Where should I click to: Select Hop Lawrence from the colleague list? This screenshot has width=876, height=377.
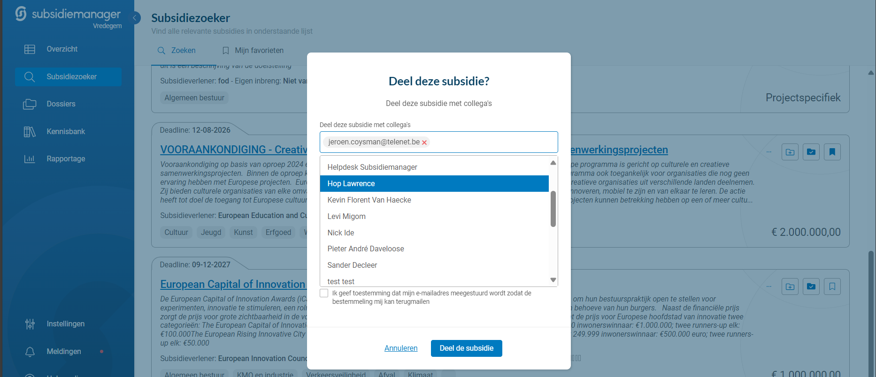[x=434, y=184]
